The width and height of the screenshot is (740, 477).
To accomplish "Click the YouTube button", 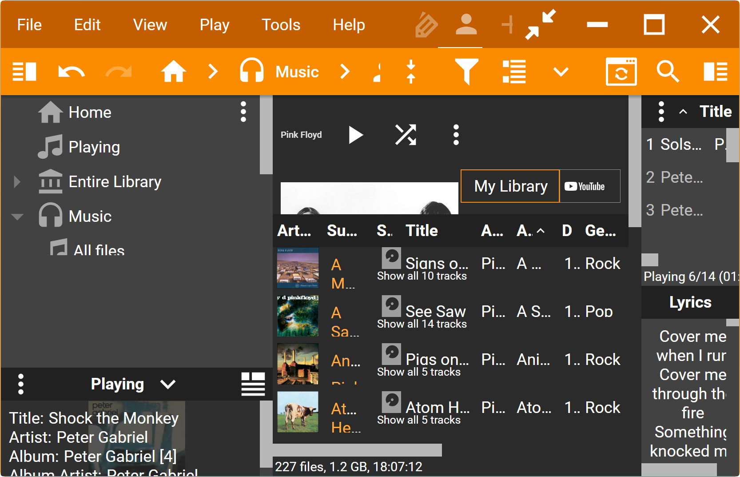I will (589, 186).
